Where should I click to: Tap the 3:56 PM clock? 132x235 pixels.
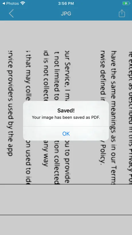(x=66, y=3)
